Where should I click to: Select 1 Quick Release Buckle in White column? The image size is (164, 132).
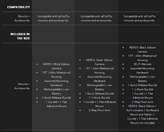56,98
